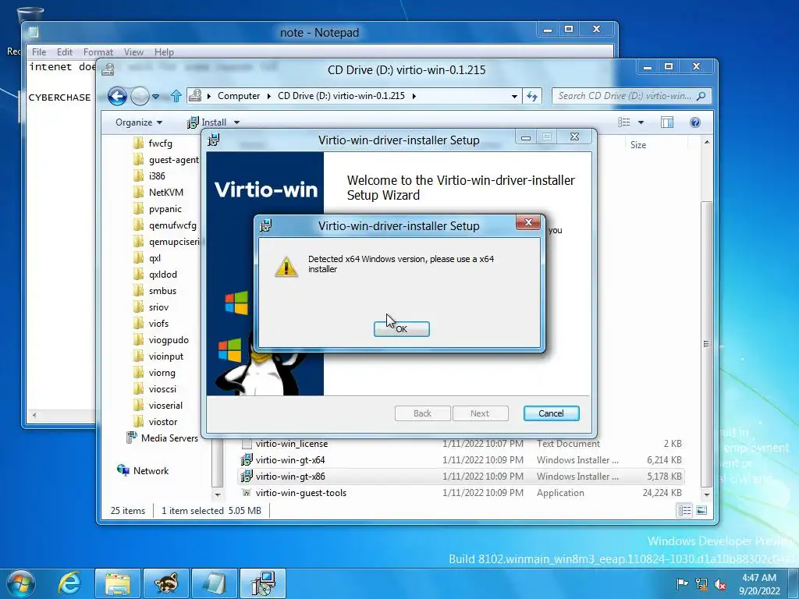Click Computer in the address breadcrumb
This screenshot has width=799, height=599.
coord(239,96)
